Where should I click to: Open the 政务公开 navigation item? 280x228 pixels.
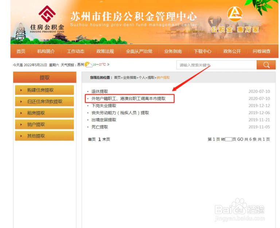point(232,51)
